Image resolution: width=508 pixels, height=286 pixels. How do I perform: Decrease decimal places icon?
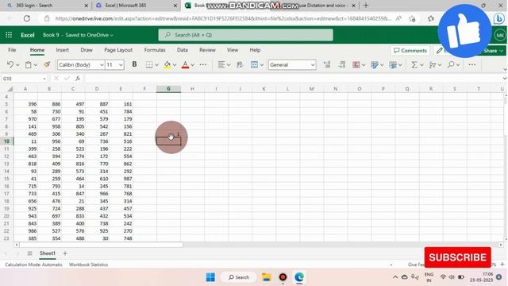click(x=342, y=65)
